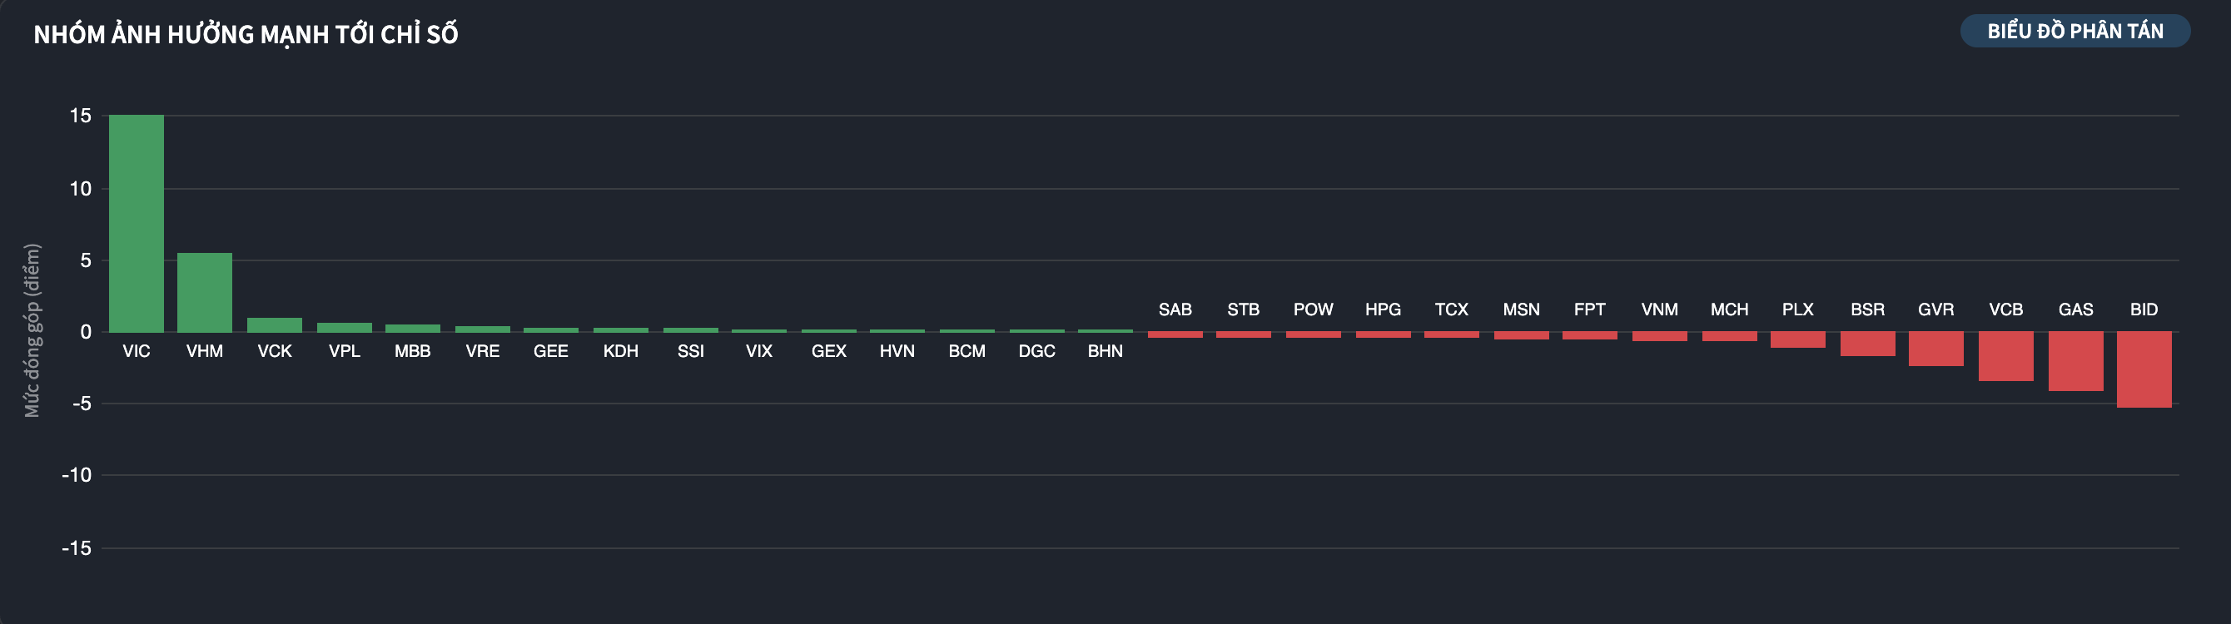Select the red VCB bar

pos(2005,356)
